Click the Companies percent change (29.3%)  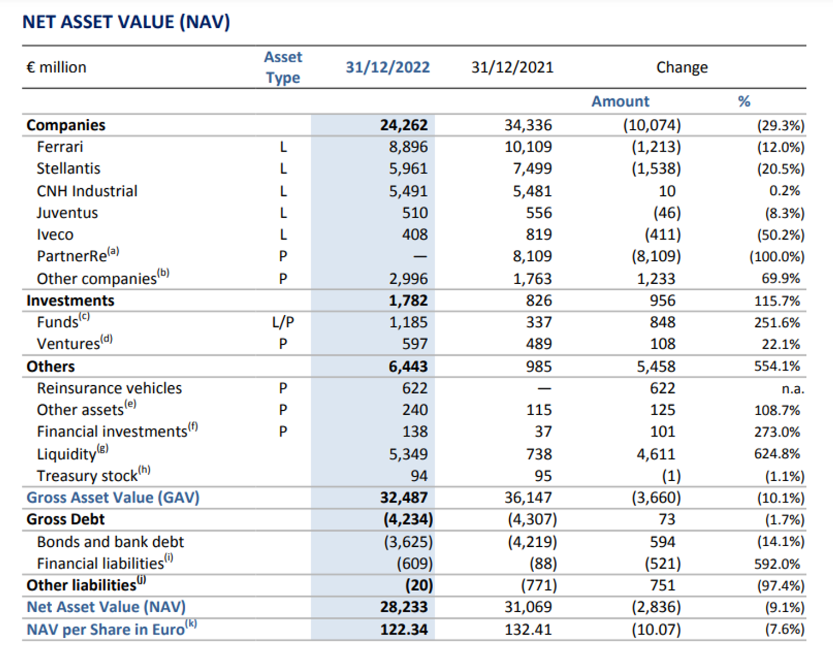(780, 125)
